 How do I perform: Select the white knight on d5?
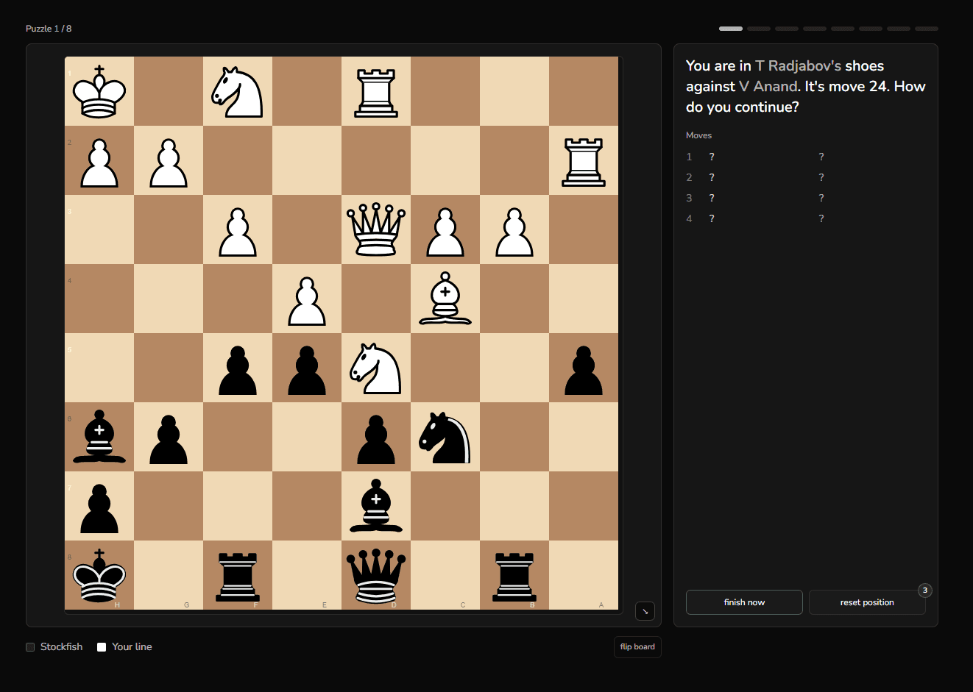click(x=376, y=368)
